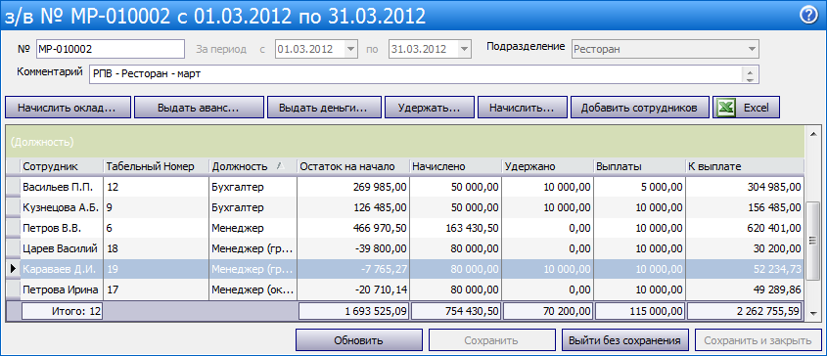The width and height of the screenshot is (827, 356).
Task: Click the 304 985,00 payable cell
Action: coord(745,187)
